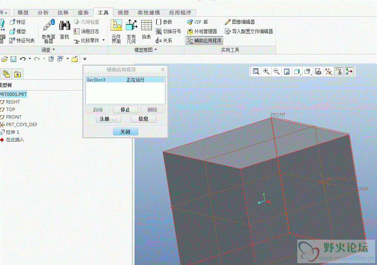The image size is (377, 265).
Task: Click the 信息 info button
Action: pos(144,119)
